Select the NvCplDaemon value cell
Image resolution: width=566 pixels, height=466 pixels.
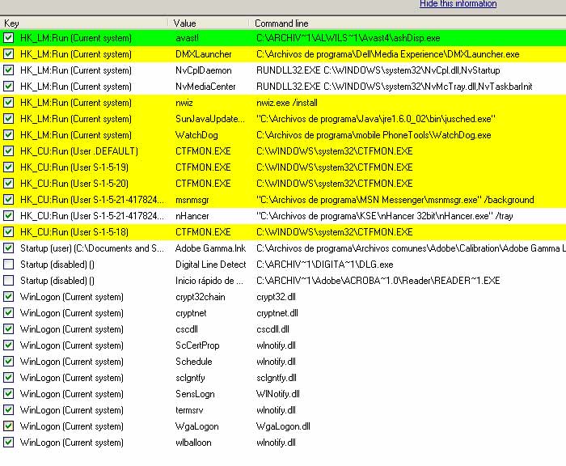[204, 70]
